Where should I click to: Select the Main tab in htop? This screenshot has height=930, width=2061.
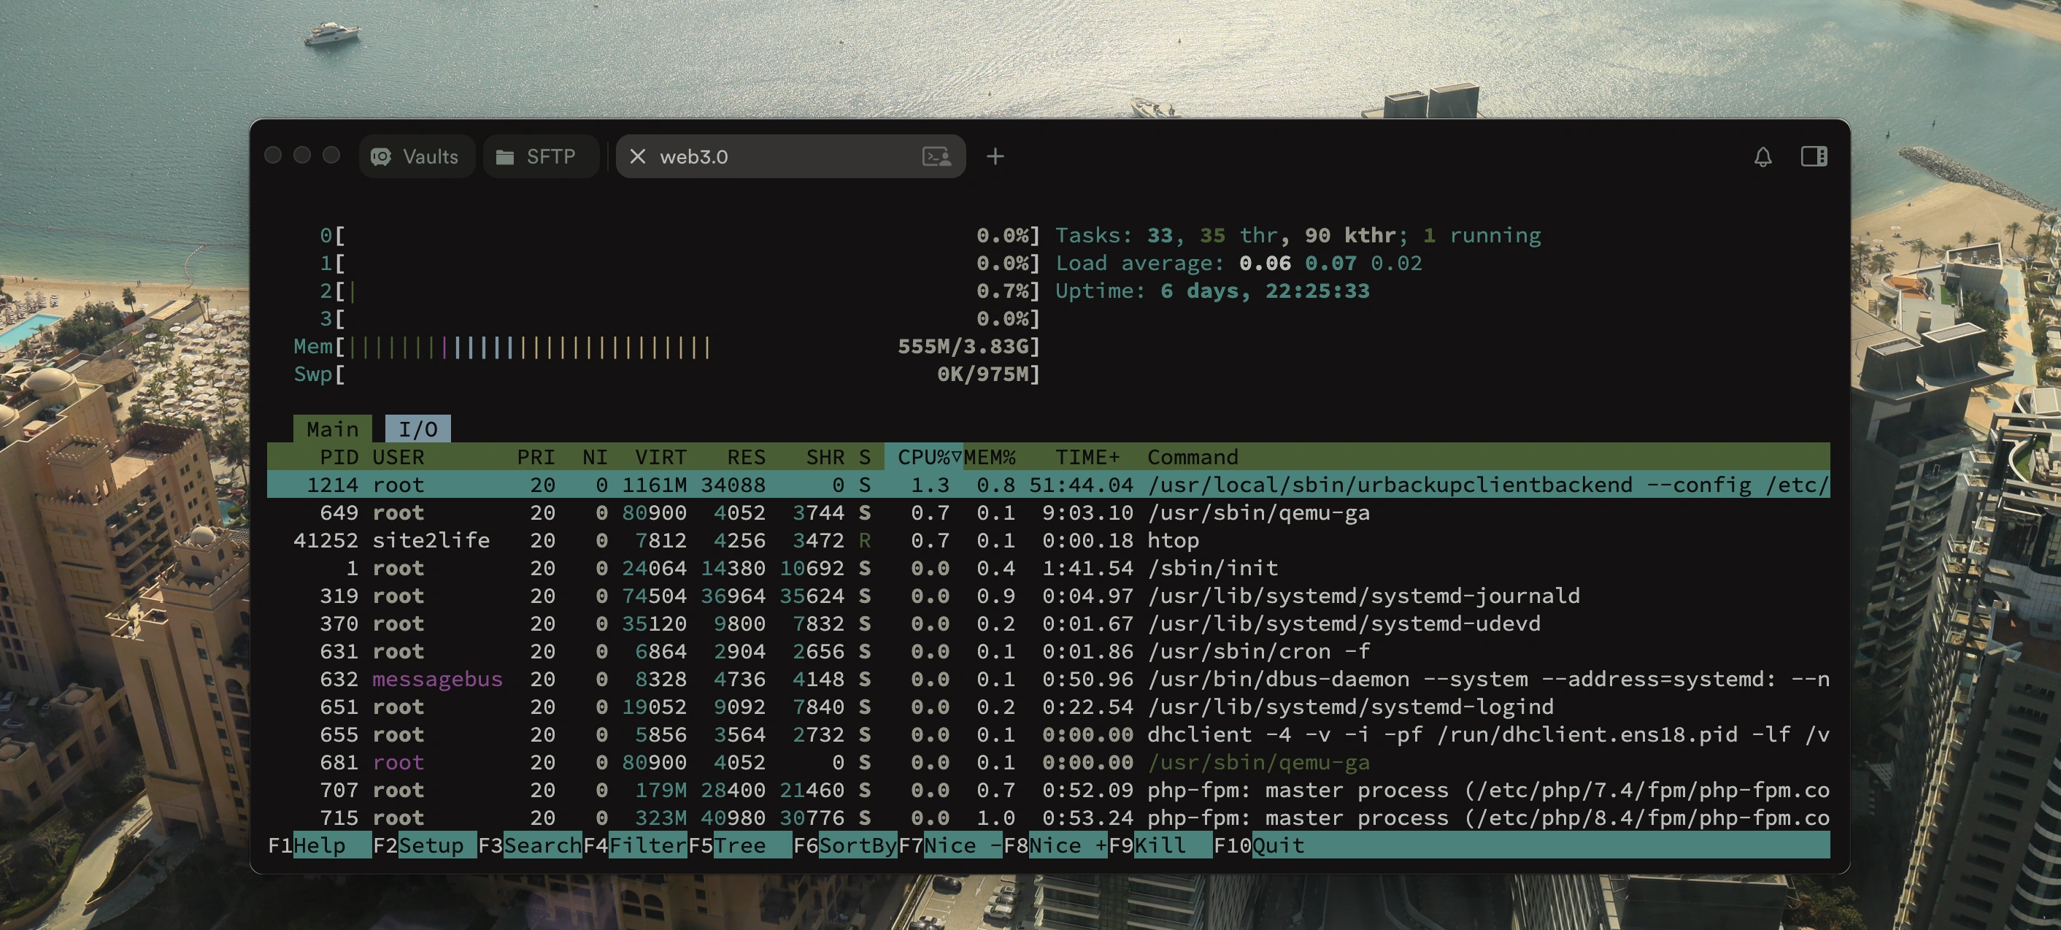click(332, 430)
